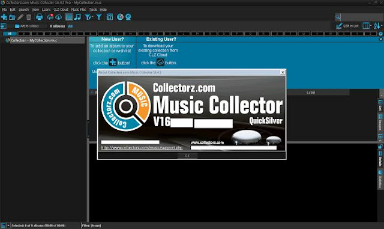Switch to the List side tab

(380, 105)
